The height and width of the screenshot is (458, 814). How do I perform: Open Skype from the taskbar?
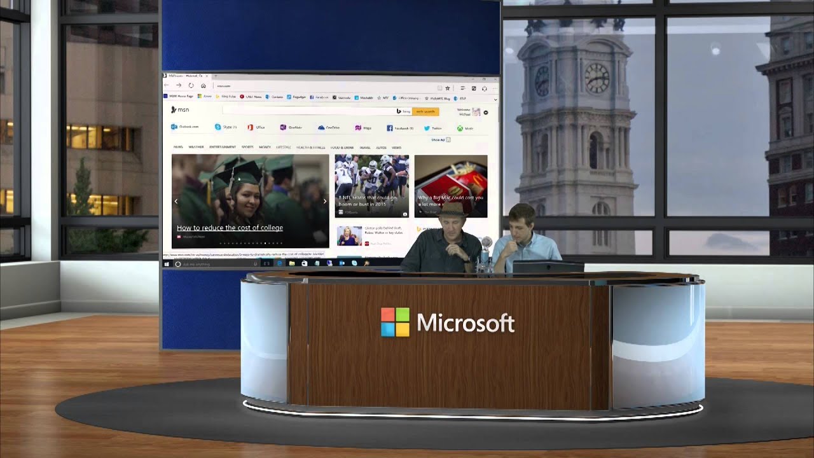(354, 264)
